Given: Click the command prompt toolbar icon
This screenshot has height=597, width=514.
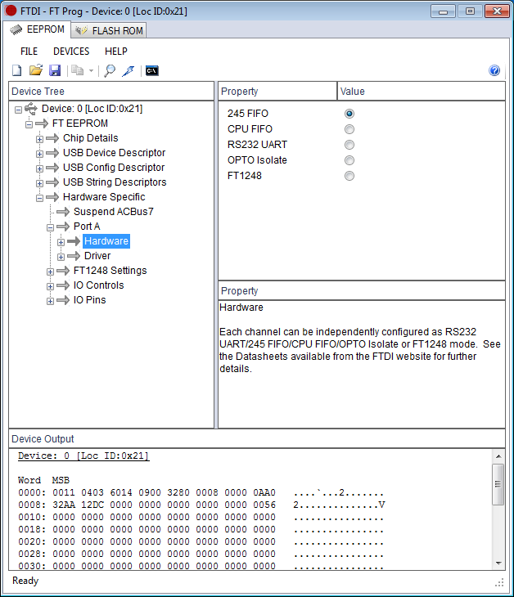Looking at the screenshot, I should pos(152,71).
